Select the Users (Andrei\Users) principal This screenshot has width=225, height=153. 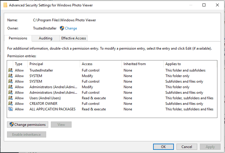click(45, 98)
